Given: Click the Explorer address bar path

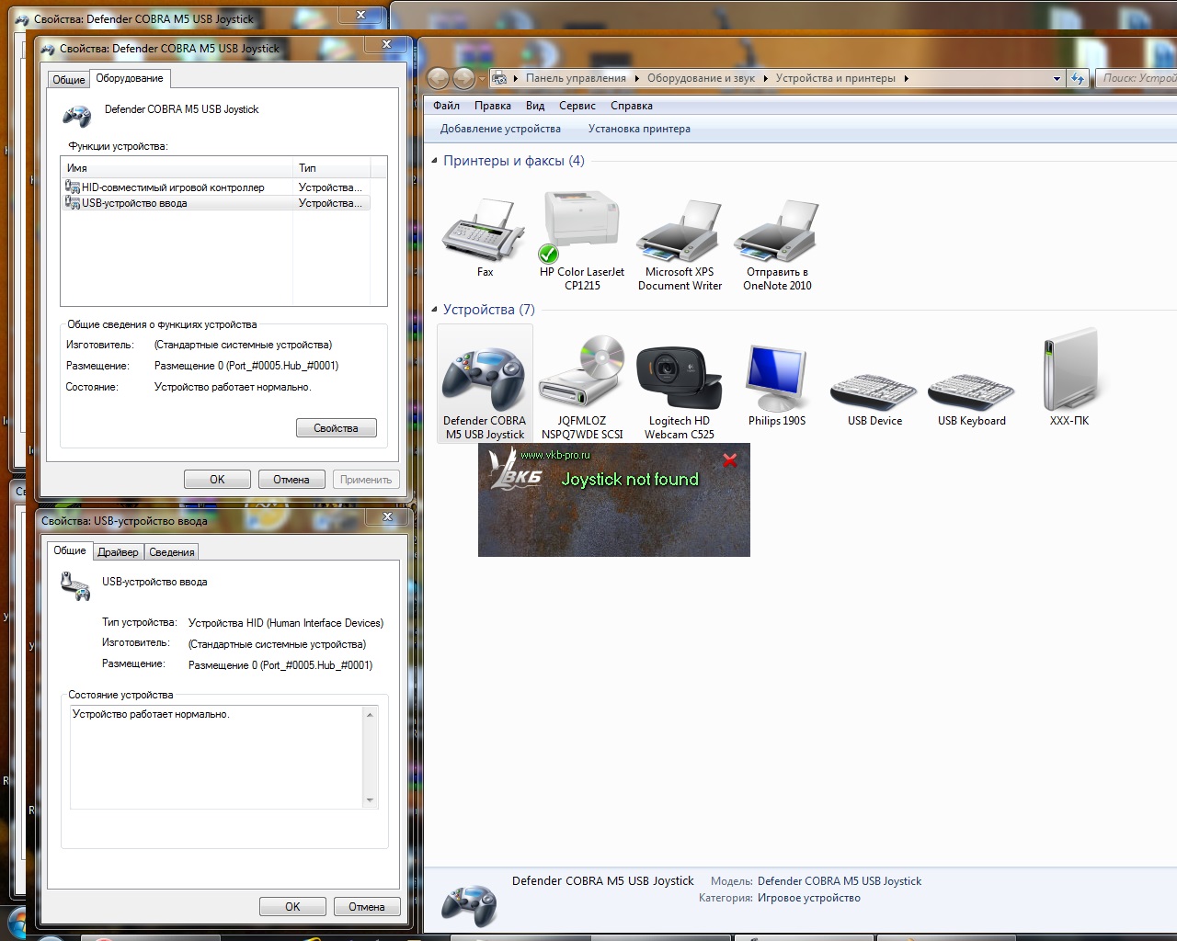Looking at the screenshot, I should pyautogui.click(x=777, y=78).
